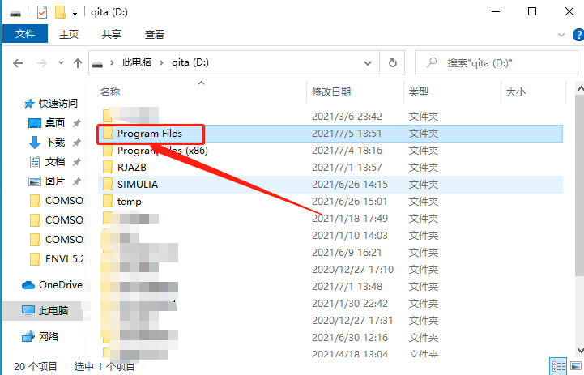Click the New Folder quick access icon

[x=60, y=12]
